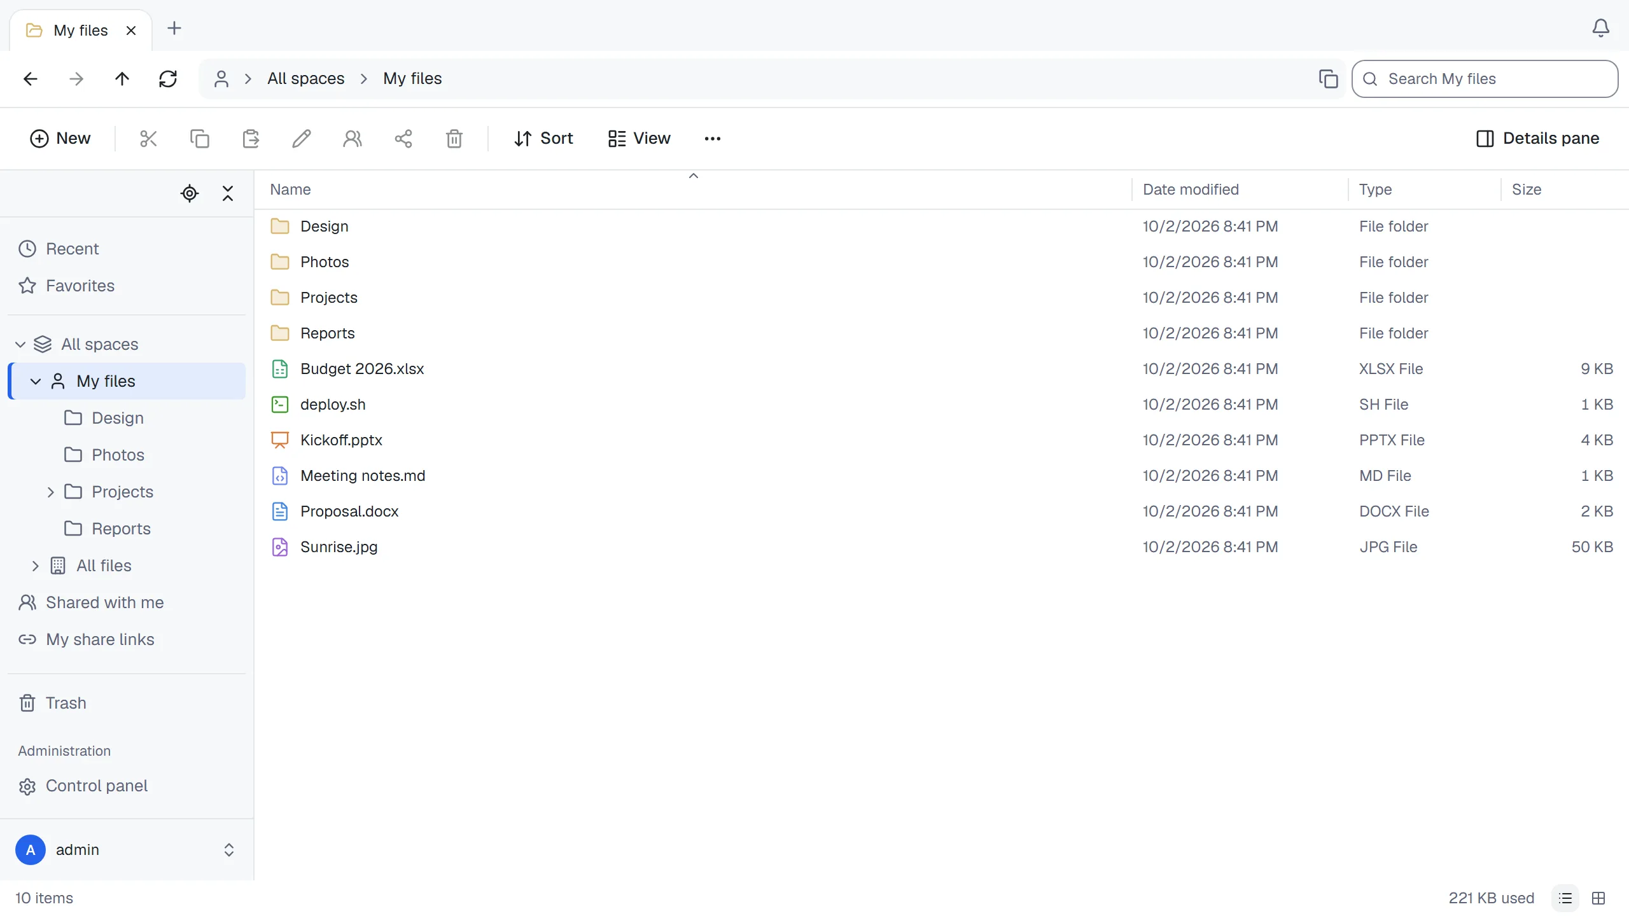
Task: Close the My files tab
Action: pos(131,31)
